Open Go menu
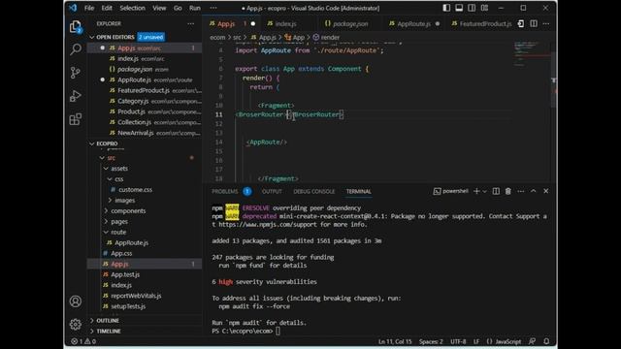Viewport: 621px width, 349px height. (178, 8)
